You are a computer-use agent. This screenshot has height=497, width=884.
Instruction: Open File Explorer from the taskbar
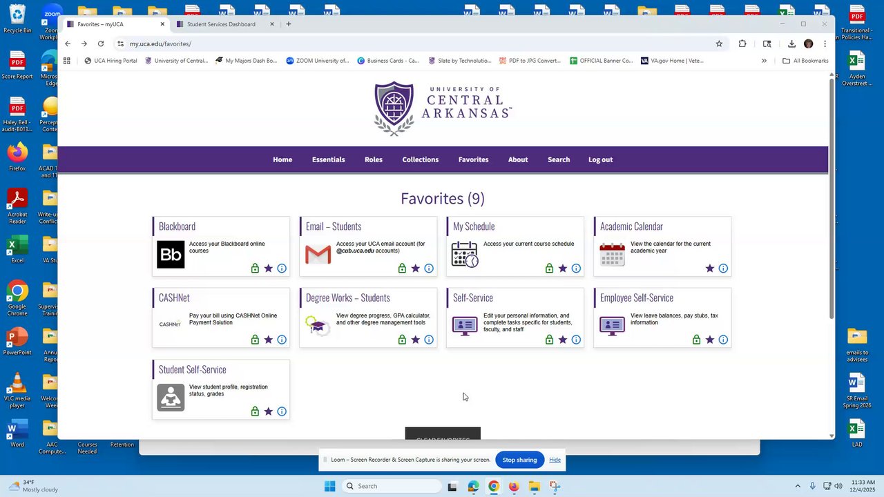(x=534, y=486)
